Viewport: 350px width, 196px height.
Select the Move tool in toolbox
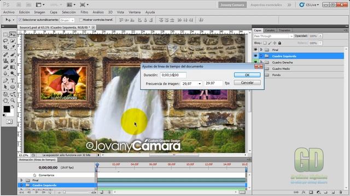(x=13, y=35)
